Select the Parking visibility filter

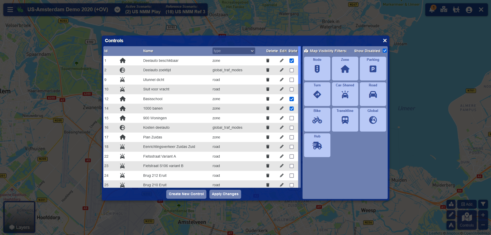[x=373, y=68]
